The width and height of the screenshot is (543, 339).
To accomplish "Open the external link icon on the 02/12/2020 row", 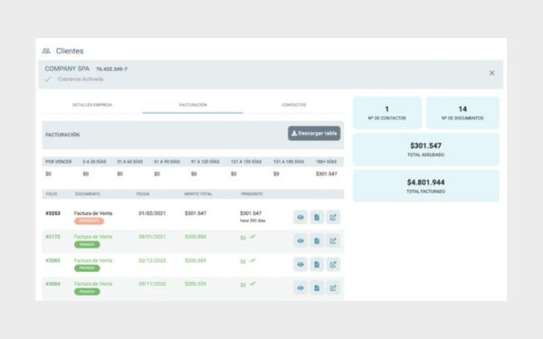I will tap(333, 264).
